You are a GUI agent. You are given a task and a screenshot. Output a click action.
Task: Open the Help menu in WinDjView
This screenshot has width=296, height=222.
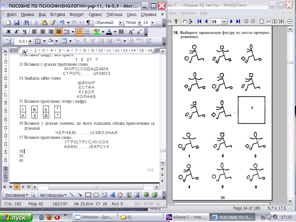click(204, 13)
